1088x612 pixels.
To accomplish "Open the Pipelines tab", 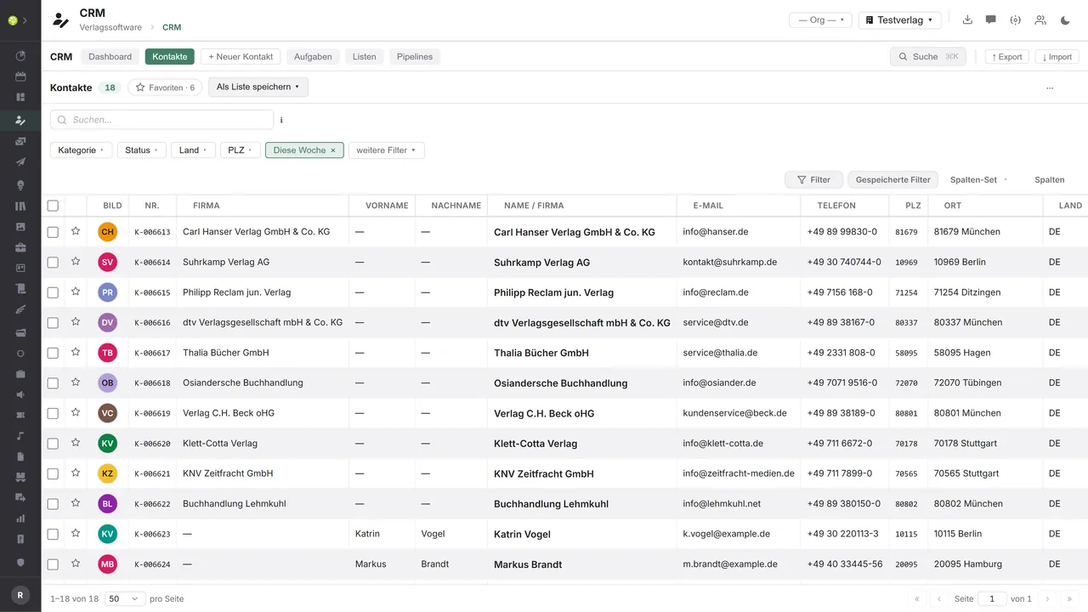I will 415,57.
